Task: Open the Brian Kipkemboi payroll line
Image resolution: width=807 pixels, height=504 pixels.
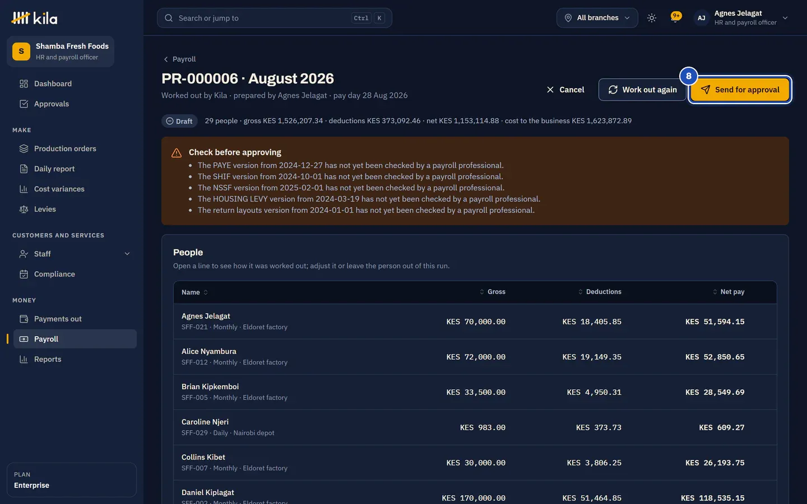Action: (x=475, y=392)
